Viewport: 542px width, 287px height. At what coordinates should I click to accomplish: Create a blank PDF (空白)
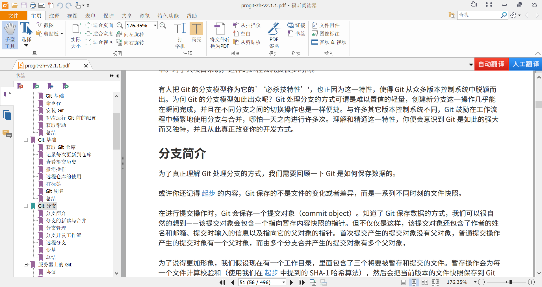242,34
